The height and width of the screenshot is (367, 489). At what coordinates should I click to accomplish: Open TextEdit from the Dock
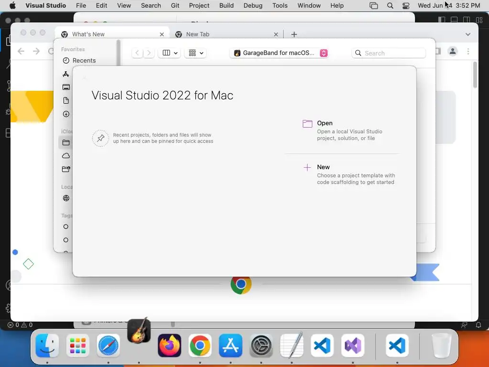coord(292,345)
